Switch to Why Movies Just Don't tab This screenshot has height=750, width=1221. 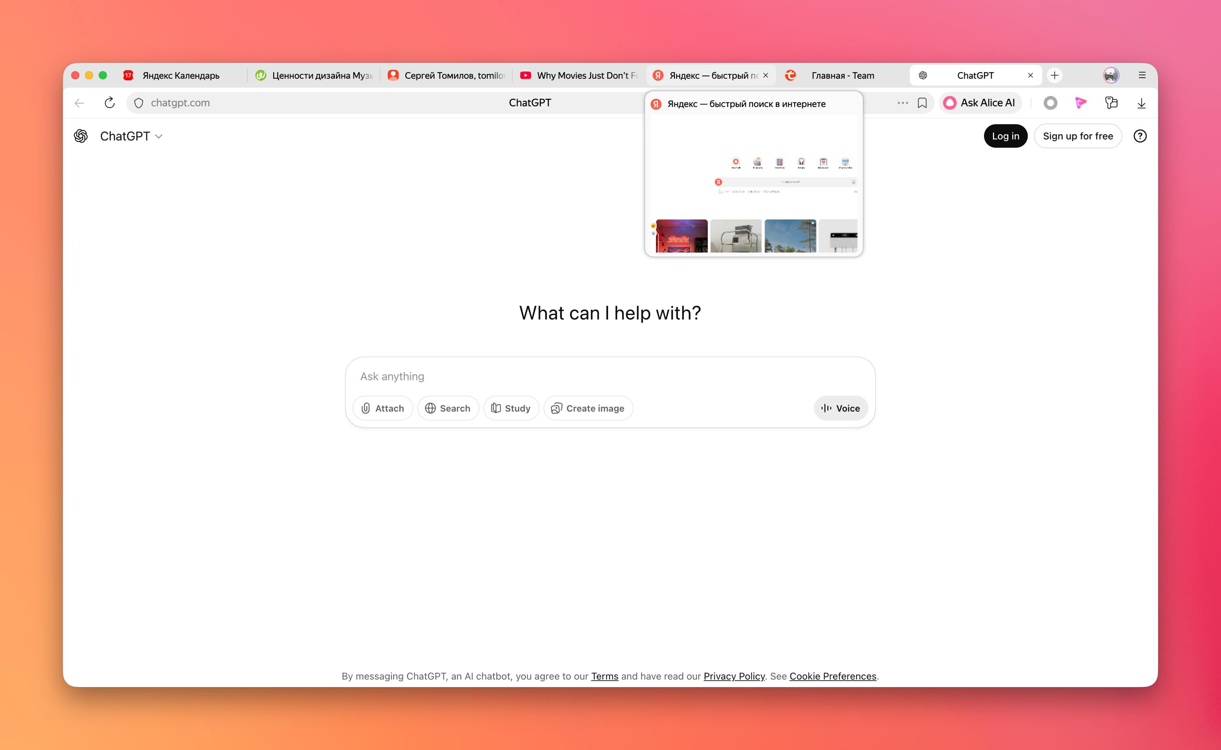pos(579,75)
